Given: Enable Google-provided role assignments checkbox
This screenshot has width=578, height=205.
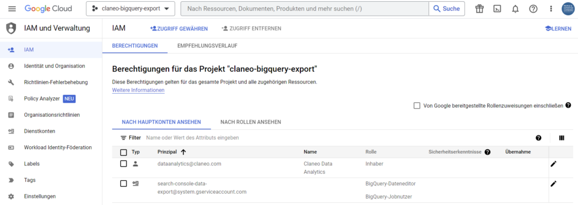Looking at the screenshot, I should tap(417, 106).
